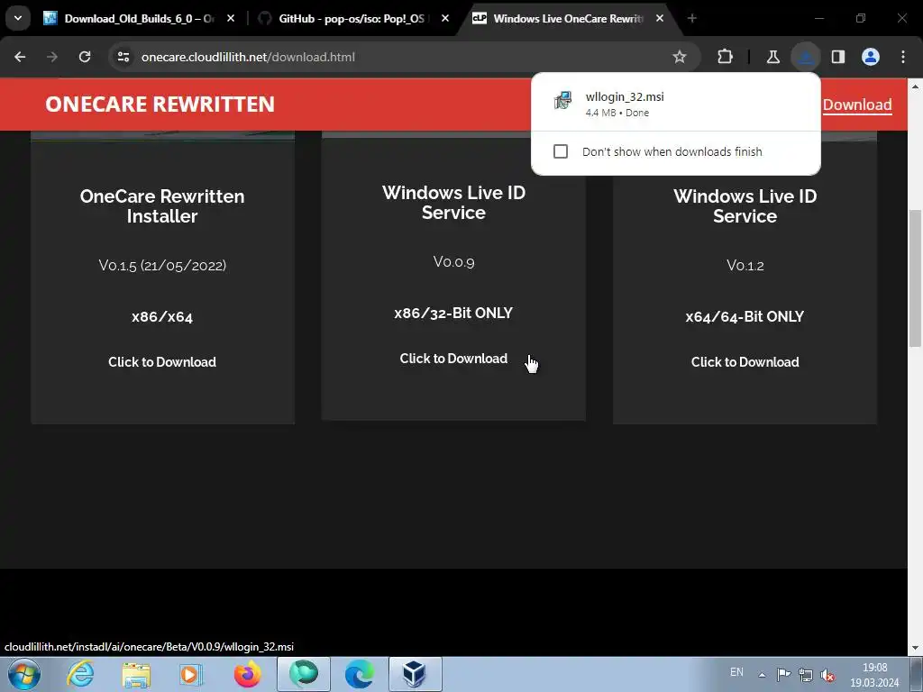The height and width of the screenshot is (692, 923).
Task: Click the scrollbar down arrow
Action: pos(915,649)
